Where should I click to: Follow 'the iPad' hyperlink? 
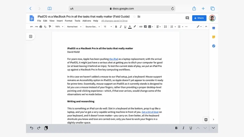[x=113, y=59]
